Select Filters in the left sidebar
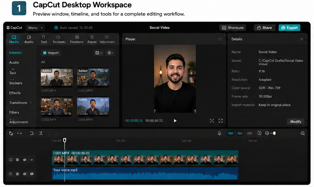The image size is (314, 187). (14, 113)
